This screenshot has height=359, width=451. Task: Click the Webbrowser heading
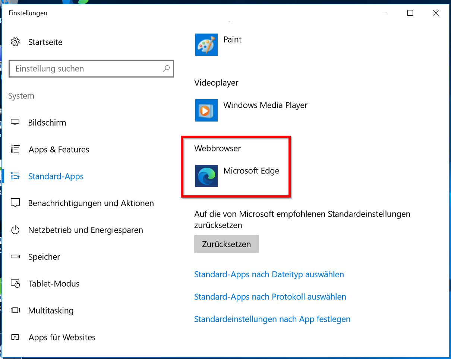[x=218, y=148]
